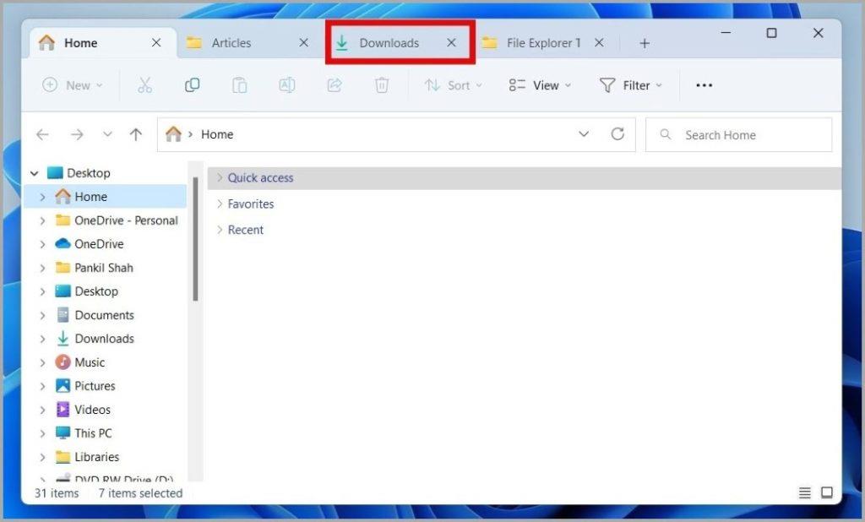
Task: Switch to the File Explorer 1 tab
Action: pyautogui.click(x=543, y=42)
